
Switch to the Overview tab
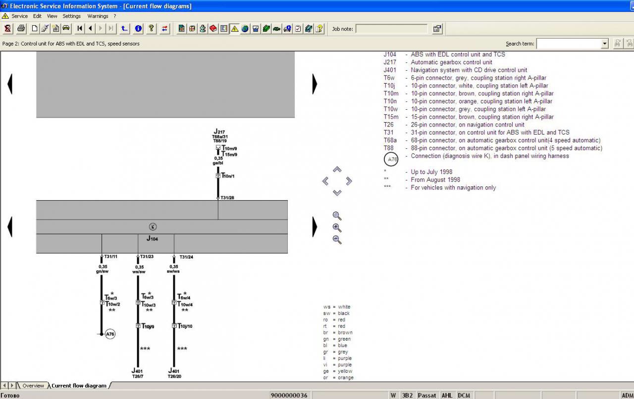tap(33, 386)
